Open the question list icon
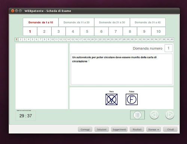The image size is (187, 144). (137, 115)
